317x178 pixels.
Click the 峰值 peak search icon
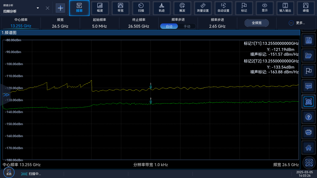click(x=305, y=8)
